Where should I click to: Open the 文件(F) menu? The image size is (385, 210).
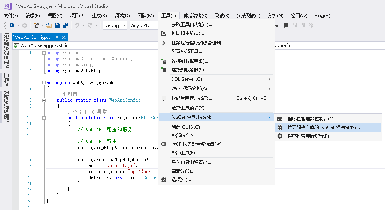click(11, 16)
